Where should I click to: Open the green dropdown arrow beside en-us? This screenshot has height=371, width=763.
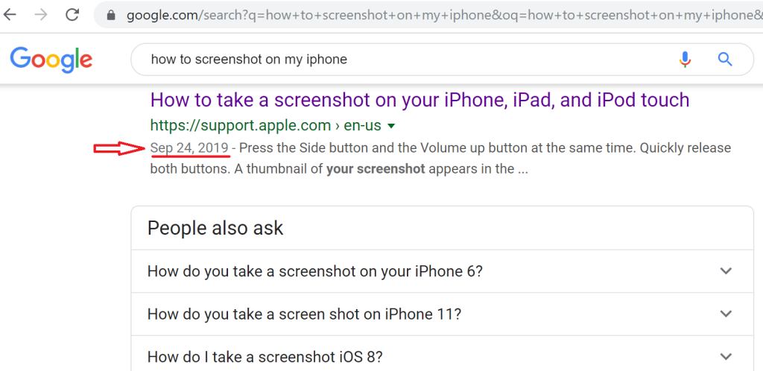tap(390, 127)
